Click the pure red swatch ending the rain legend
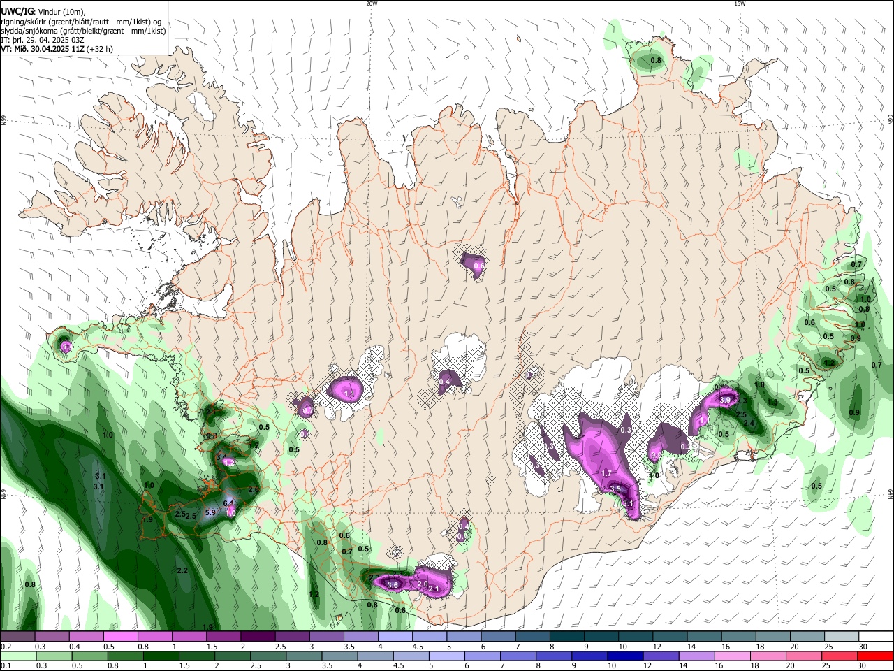The width and height of the screenshot is (894, 671). click(875, 656)
